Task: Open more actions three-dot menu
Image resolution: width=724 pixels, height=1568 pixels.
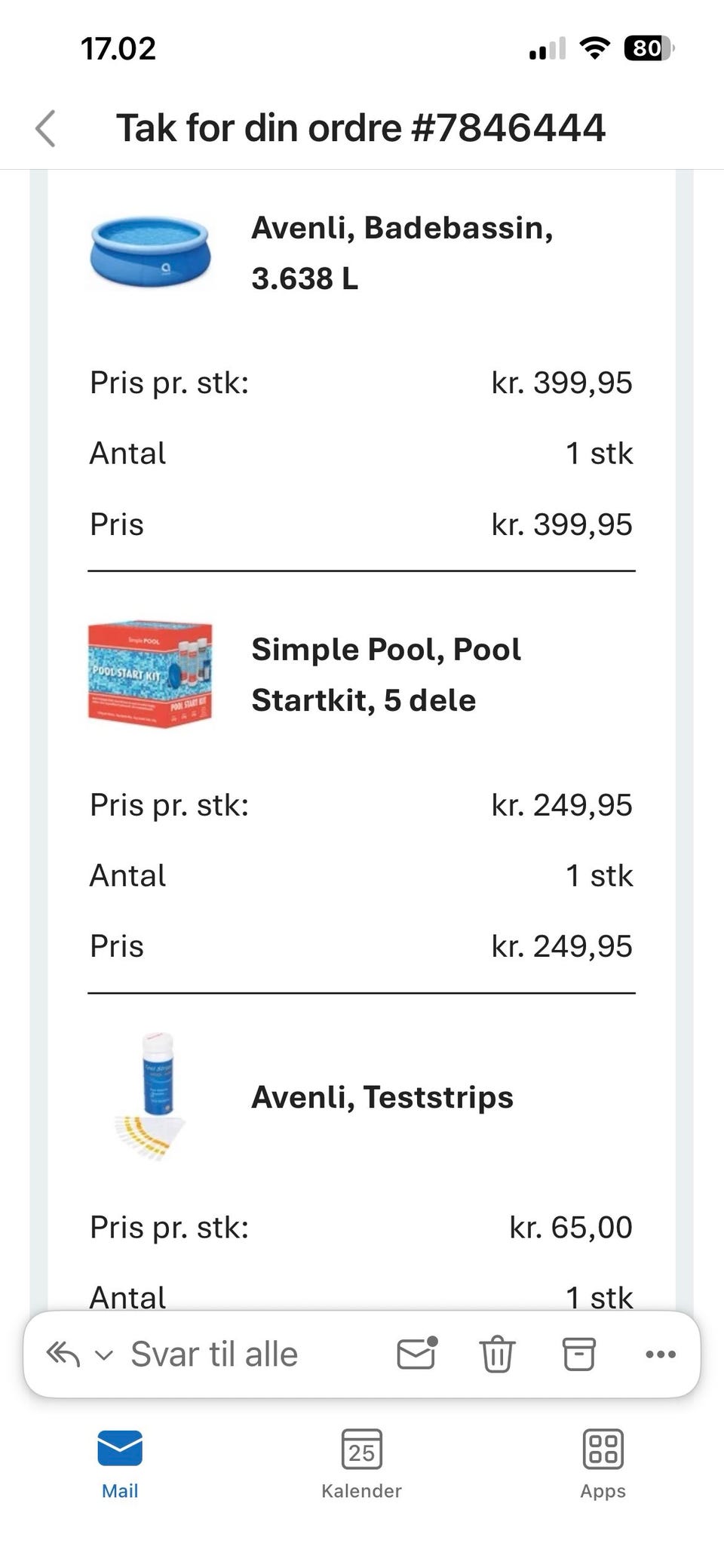Action: pos(661,1354)
